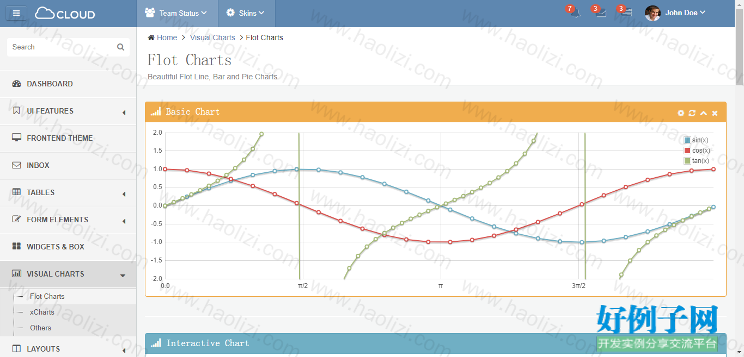Click the search magnifier icon

point(120,47)
